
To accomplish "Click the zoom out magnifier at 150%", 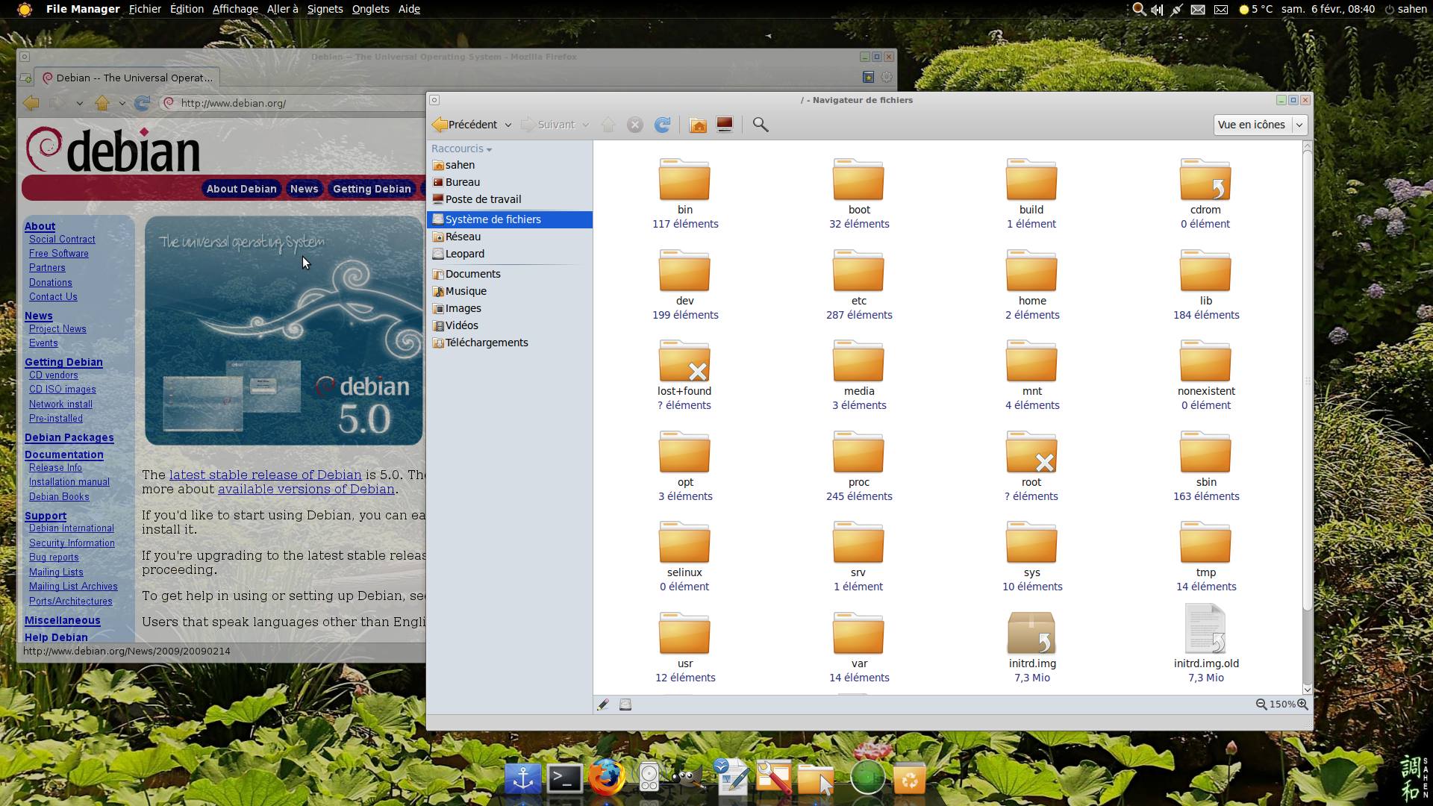I will coord(1261,705).
